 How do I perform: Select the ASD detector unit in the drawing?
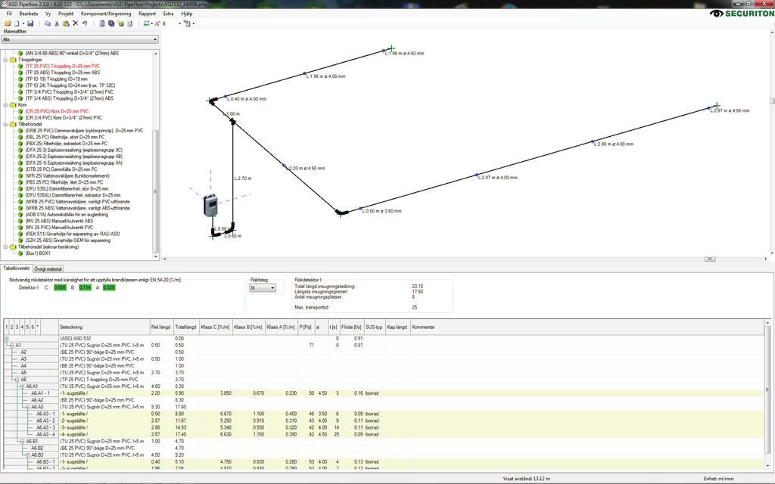(x=210, y=204)
